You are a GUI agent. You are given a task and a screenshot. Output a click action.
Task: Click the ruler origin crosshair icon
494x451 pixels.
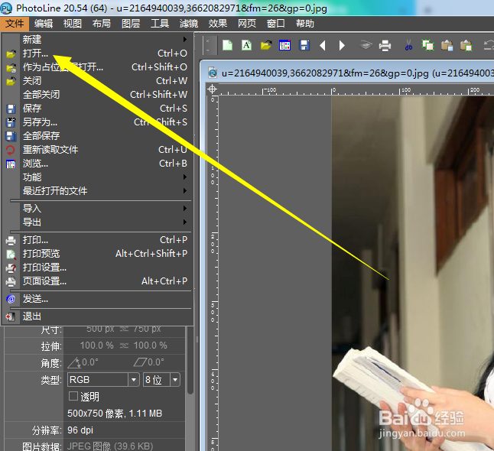click(212, 89)
